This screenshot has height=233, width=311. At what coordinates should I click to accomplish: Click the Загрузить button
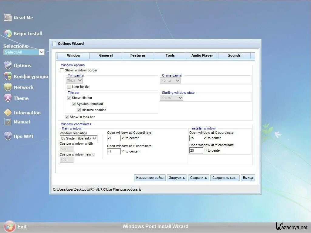pos(177,178)
